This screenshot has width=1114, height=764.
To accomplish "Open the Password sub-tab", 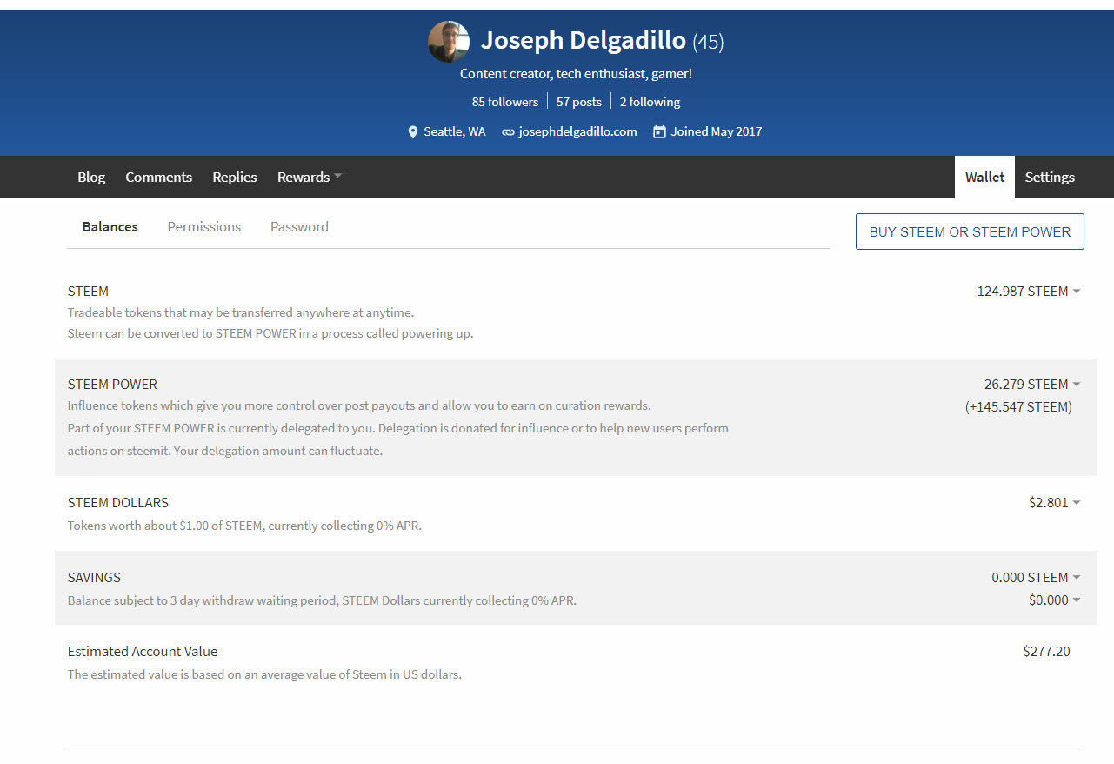I will click(299, 226).
